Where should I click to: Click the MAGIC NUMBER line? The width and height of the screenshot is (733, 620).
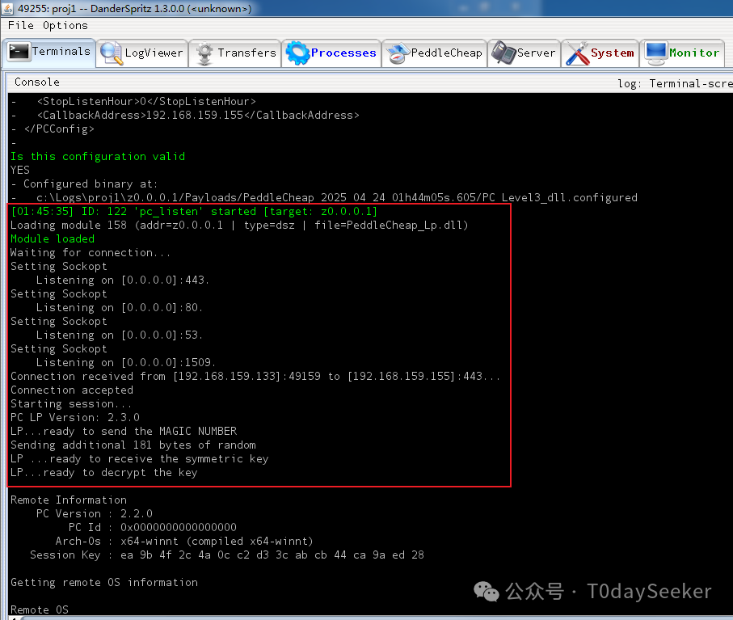point(124,431)
